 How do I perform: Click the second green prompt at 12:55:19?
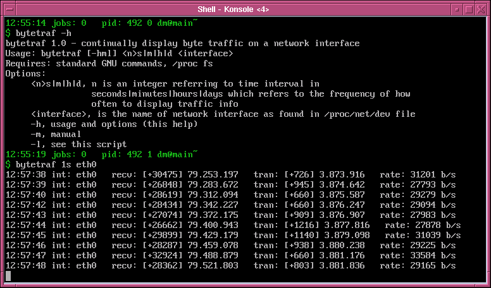click(102, 155)
